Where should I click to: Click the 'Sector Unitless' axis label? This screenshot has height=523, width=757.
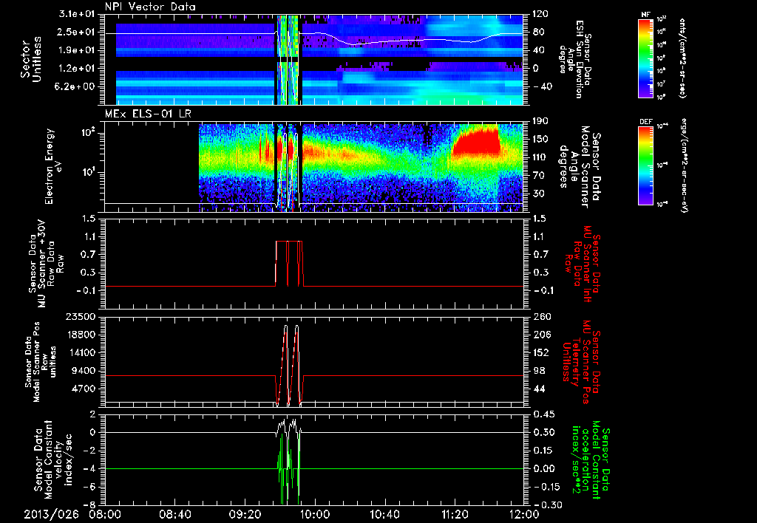tap(31, 59)
